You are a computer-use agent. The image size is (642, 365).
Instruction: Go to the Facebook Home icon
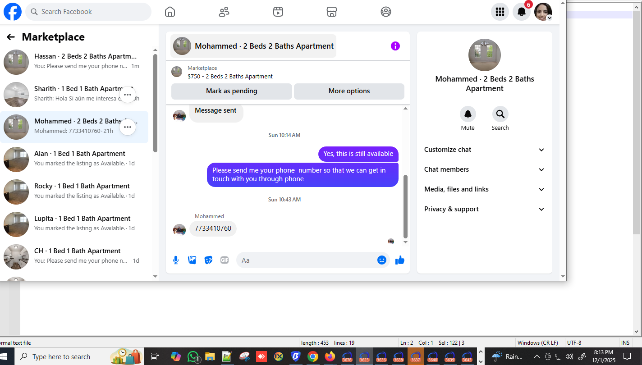point(170,12)
